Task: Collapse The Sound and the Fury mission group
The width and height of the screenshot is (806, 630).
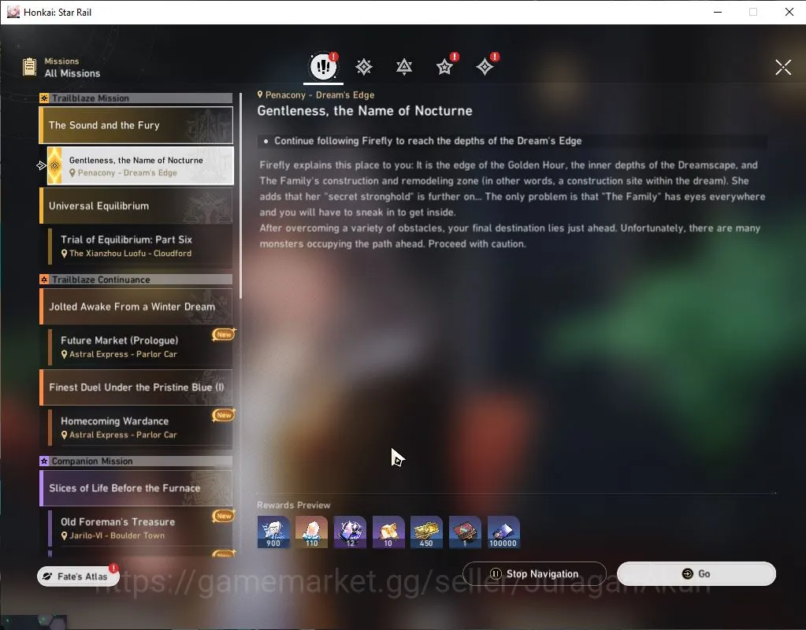Action: coord(136,125)
